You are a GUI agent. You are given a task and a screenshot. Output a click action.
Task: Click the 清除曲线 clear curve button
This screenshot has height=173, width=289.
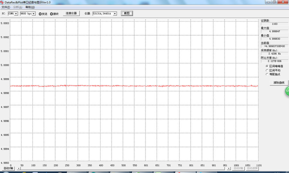click(x=279, y=83)
